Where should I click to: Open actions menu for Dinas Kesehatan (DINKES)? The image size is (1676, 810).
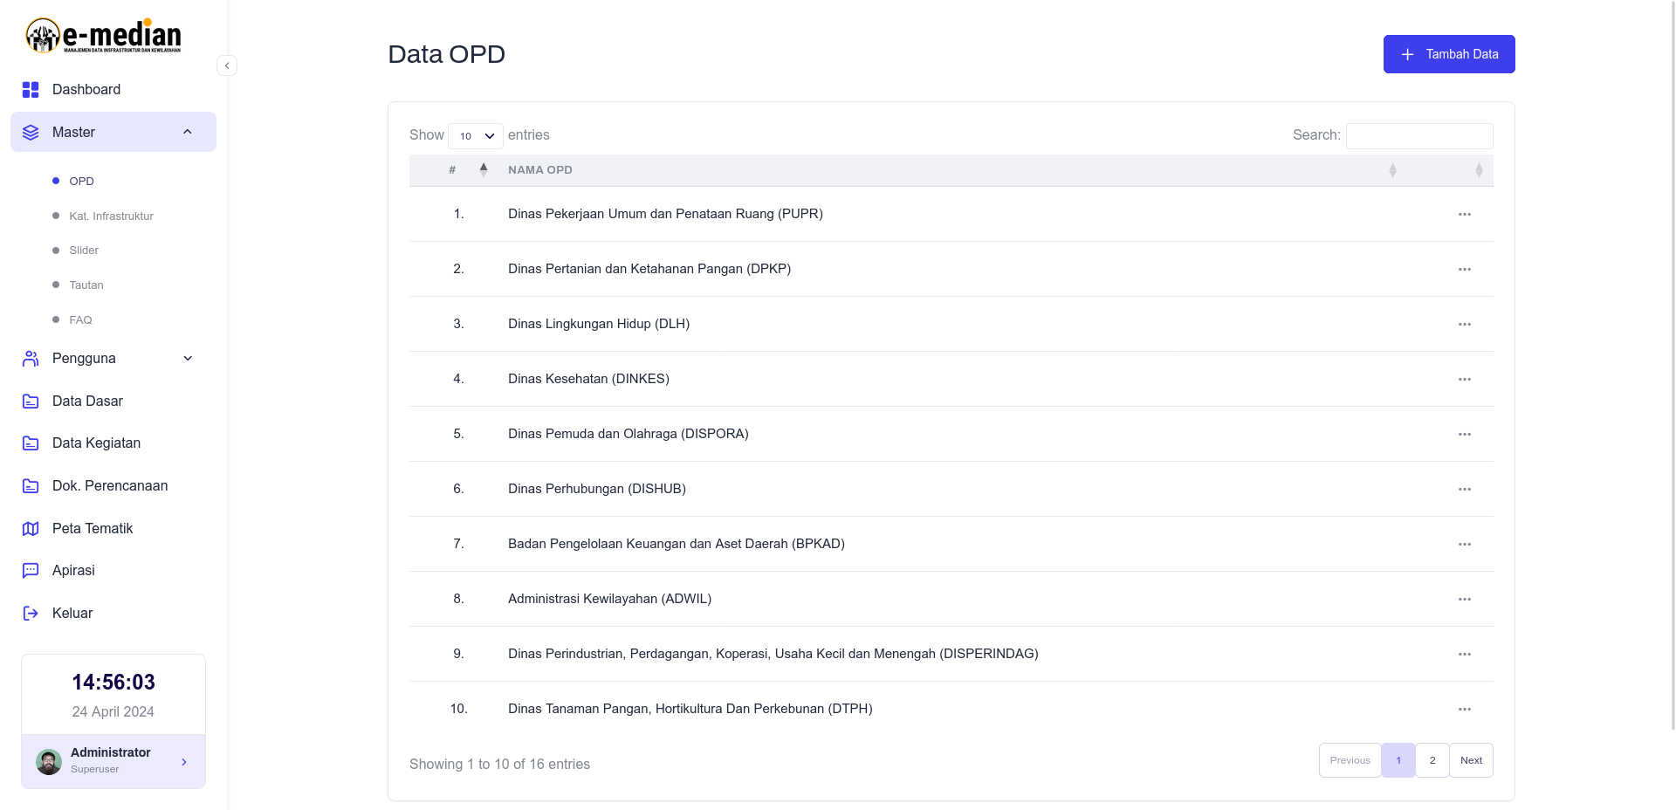coord(1465,380)
